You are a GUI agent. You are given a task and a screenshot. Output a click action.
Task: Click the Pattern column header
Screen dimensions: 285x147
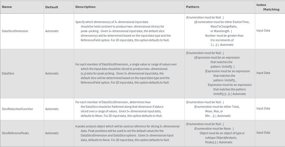click(x=192, y=7)
